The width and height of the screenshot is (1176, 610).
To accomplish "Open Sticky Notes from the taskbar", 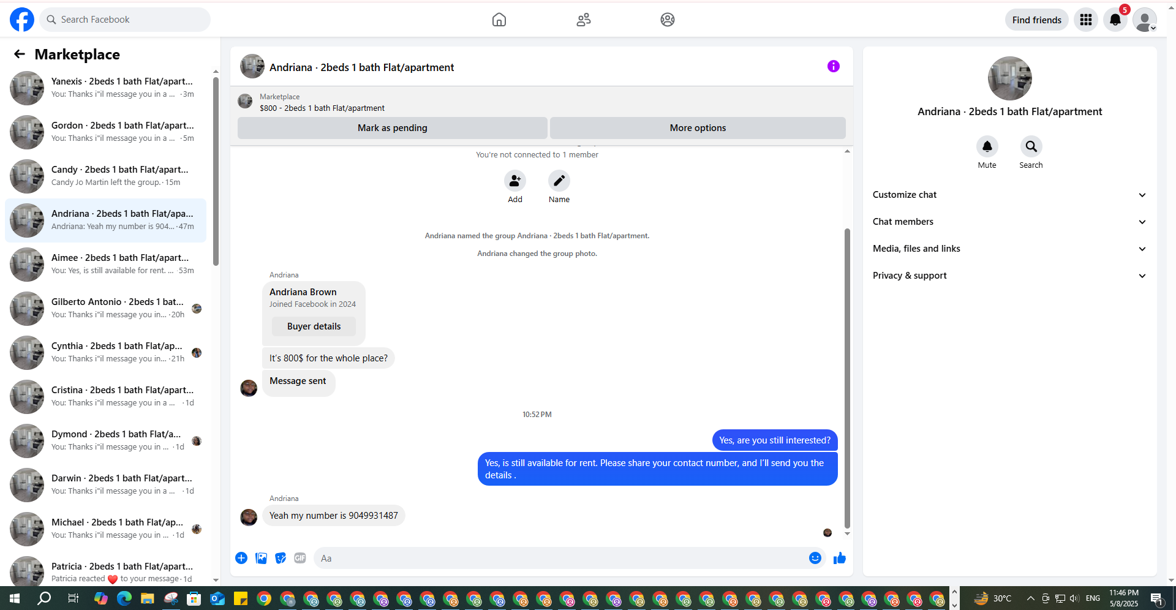I will 241,598.
